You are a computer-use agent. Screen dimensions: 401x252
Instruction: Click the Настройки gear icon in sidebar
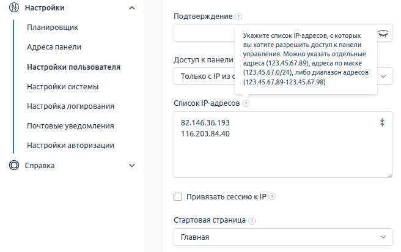click(14, 7)
